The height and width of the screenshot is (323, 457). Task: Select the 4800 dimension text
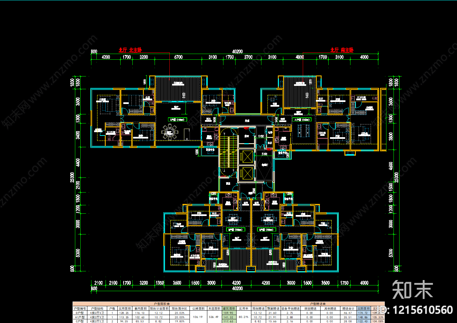(x=300, y=57)
